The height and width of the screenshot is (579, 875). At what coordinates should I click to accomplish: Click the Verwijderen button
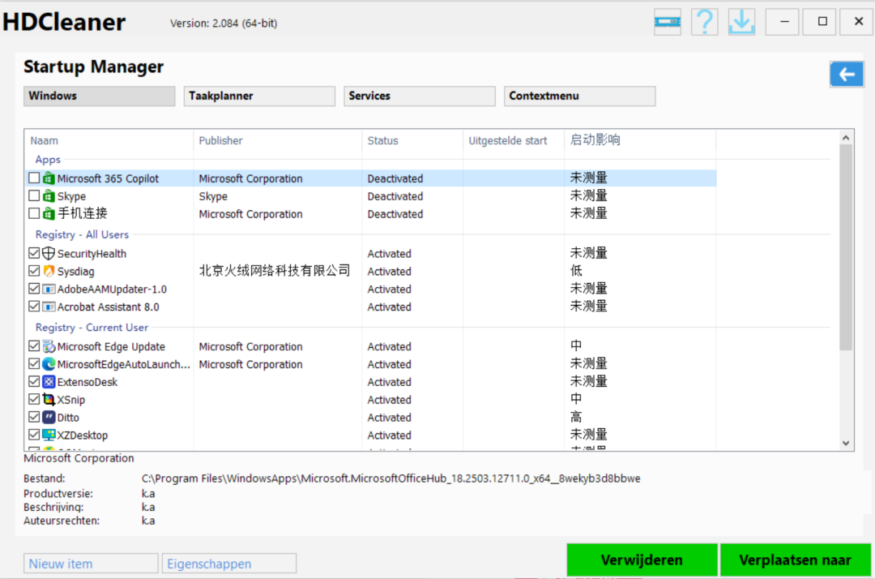click(642, 560)
